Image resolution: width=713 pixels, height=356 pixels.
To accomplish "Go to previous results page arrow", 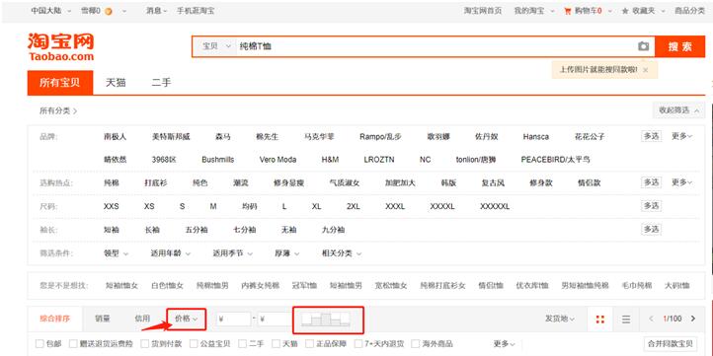I will 651,319.
